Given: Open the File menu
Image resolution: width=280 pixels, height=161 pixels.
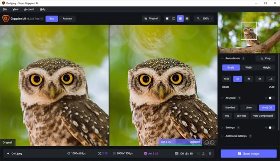Looking at the screenshot, I should tap(5, 9).
